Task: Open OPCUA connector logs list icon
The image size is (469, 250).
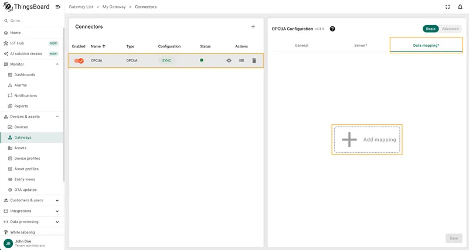Action: [x=242, y=60]
